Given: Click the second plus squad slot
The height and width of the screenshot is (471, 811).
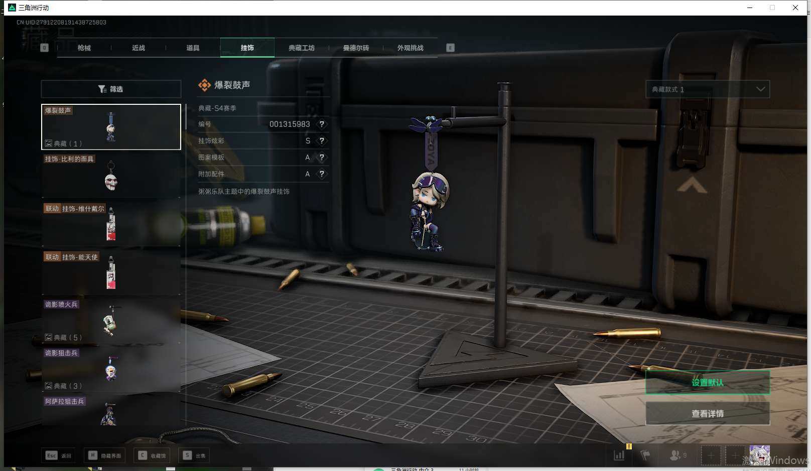Looking at the screenshot, I should tap(735, 455).
